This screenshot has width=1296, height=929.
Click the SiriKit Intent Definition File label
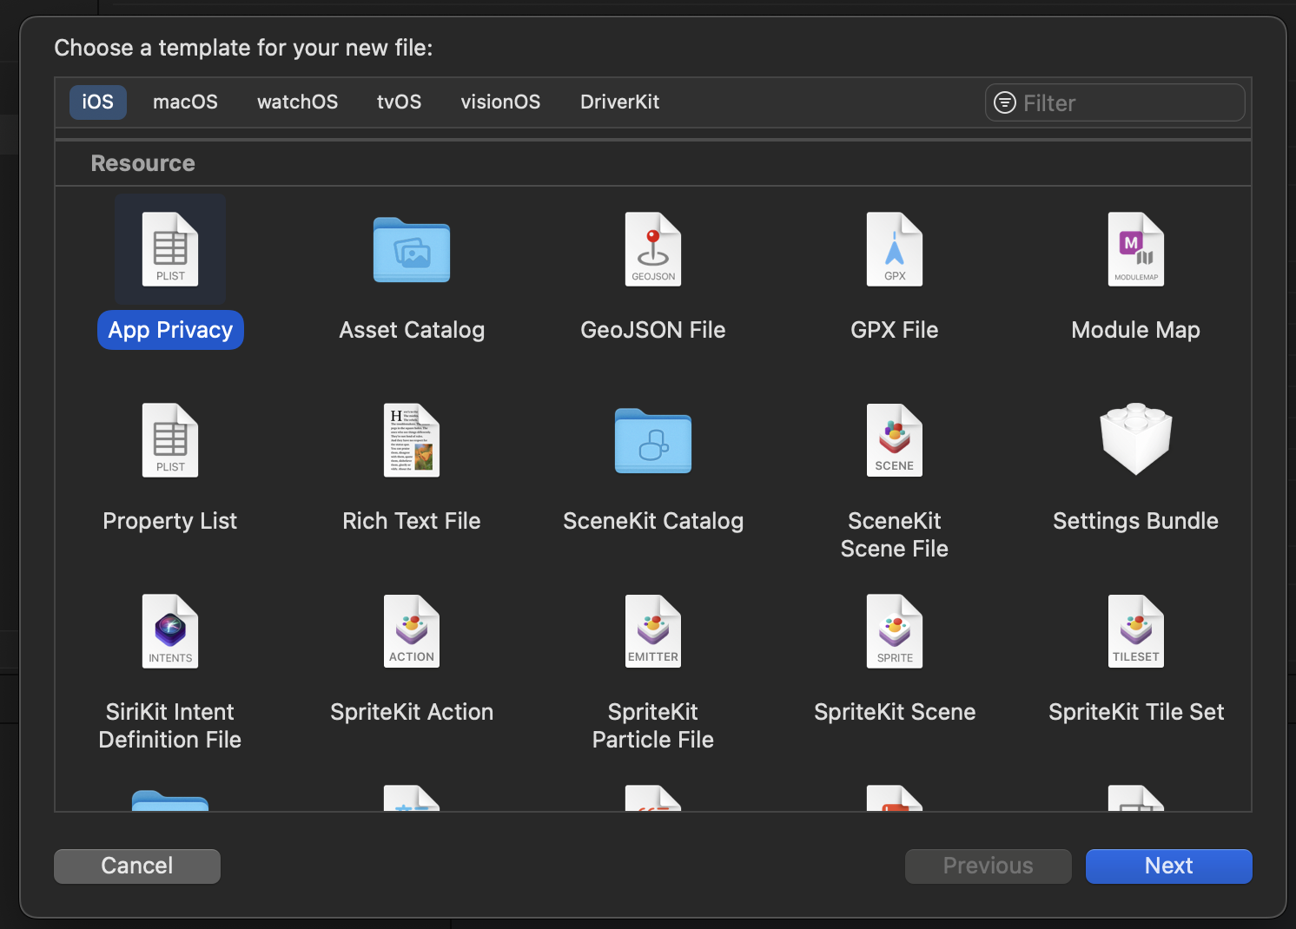(x=170, y=726)
